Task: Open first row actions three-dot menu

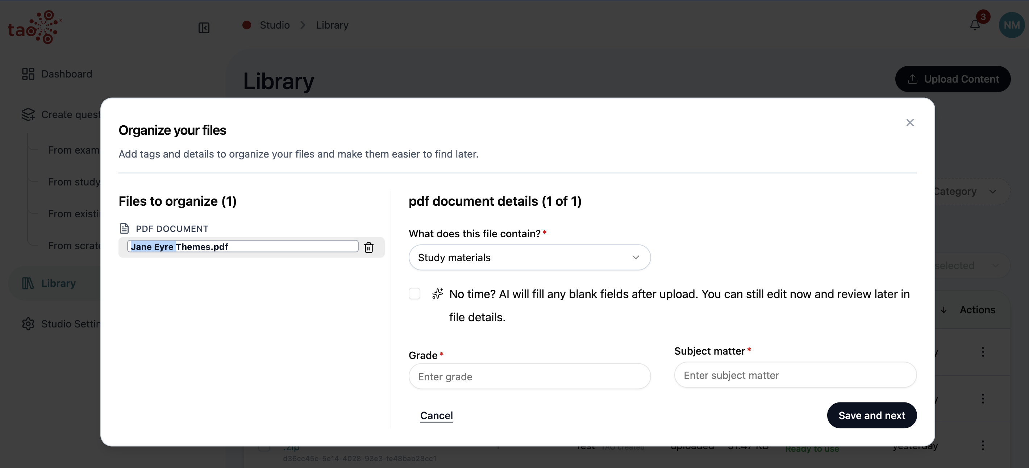Action: click(x=983, y=352)
